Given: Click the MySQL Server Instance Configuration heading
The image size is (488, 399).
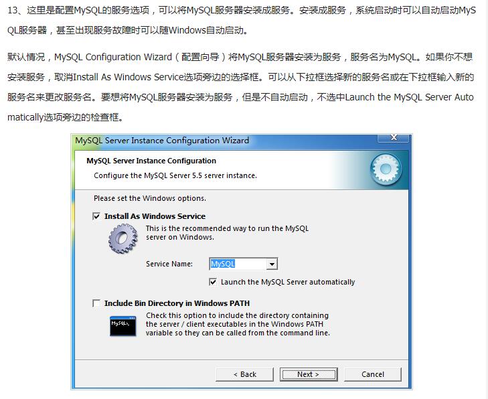Looking at the screenshot, I should point(151,161).
